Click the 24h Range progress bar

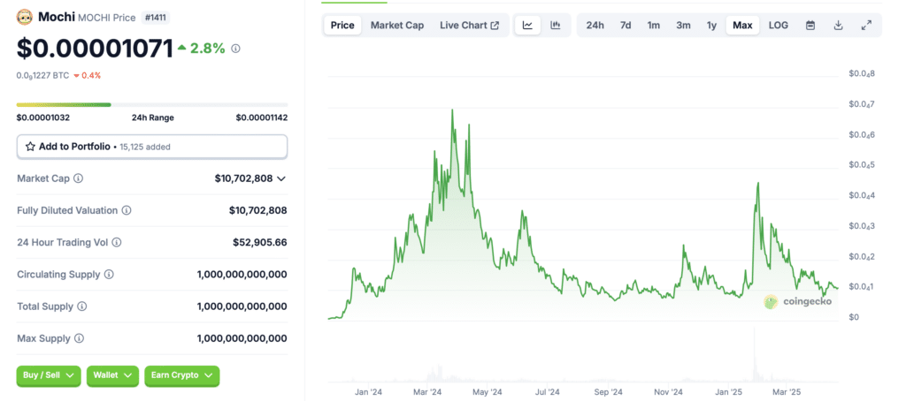(152, 105)
